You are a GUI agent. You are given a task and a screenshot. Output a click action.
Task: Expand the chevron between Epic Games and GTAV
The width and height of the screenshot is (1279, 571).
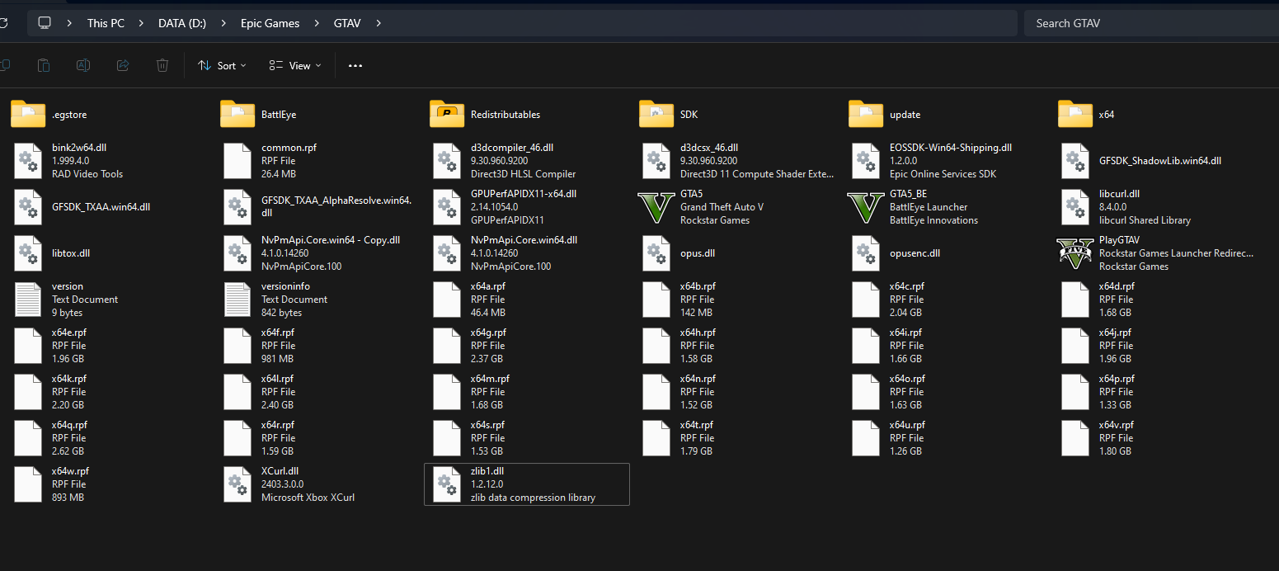317,23
